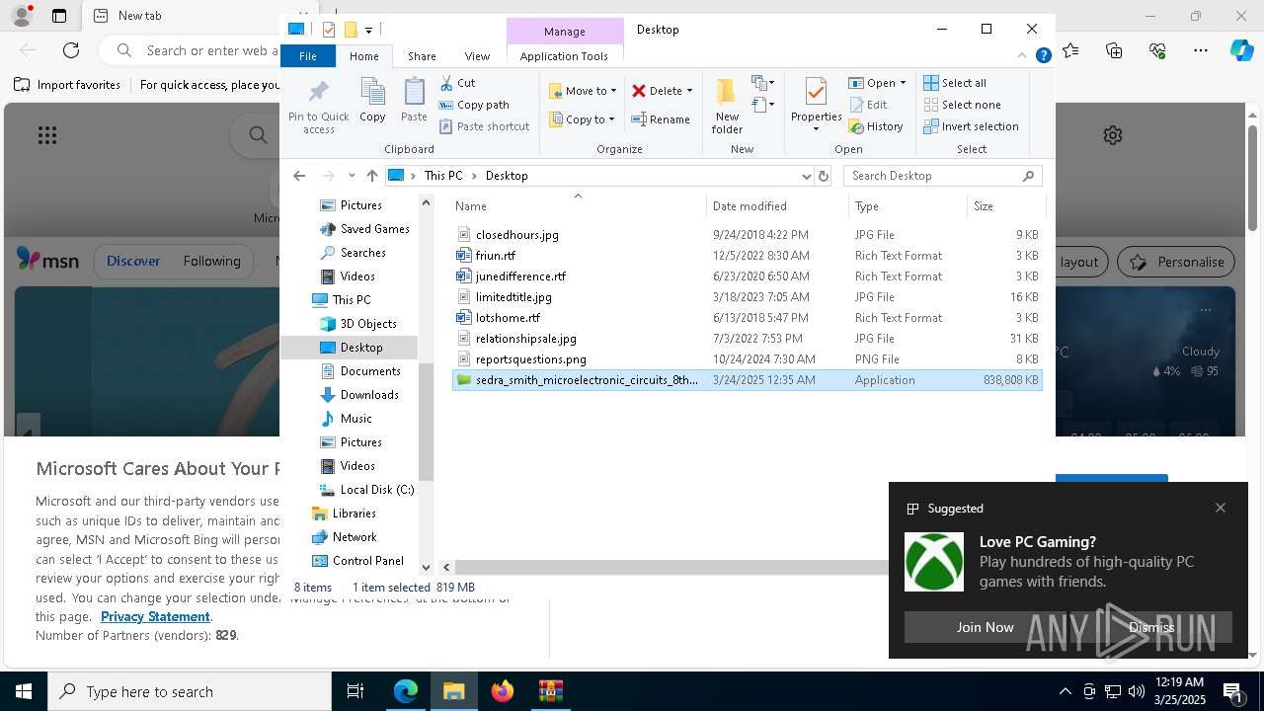
Task: Click the Copy ribbon icon
Action: [x=372, y=101]
